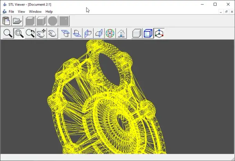This screenshot has width=235, height=161.
Task: Open the Window menu
Action: pyautogui.click(x=35, y=11)
